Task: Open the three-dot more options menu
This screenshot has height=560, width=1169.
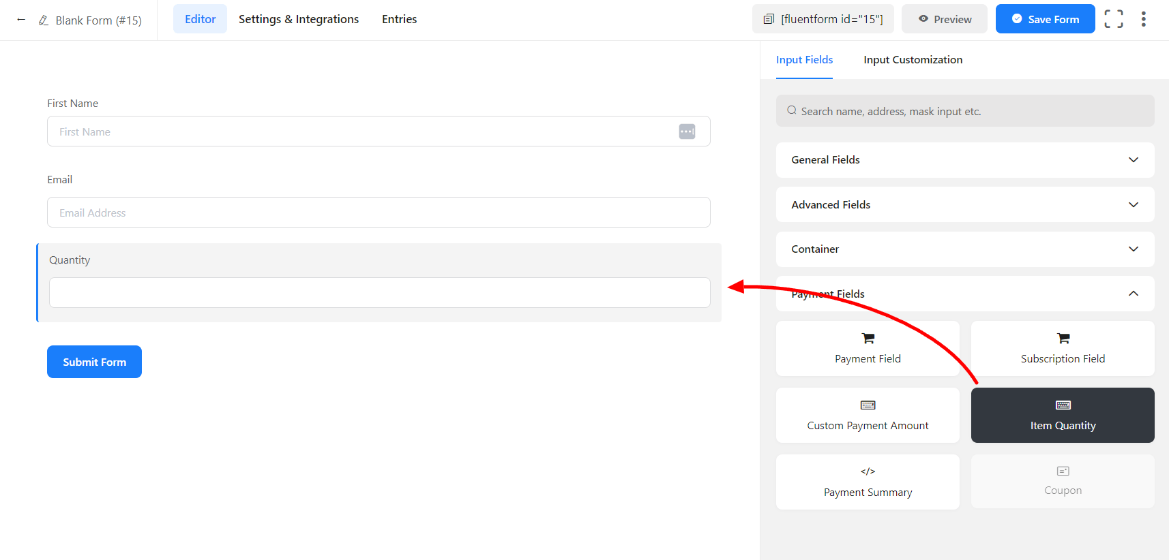Action: [1143, 19]
